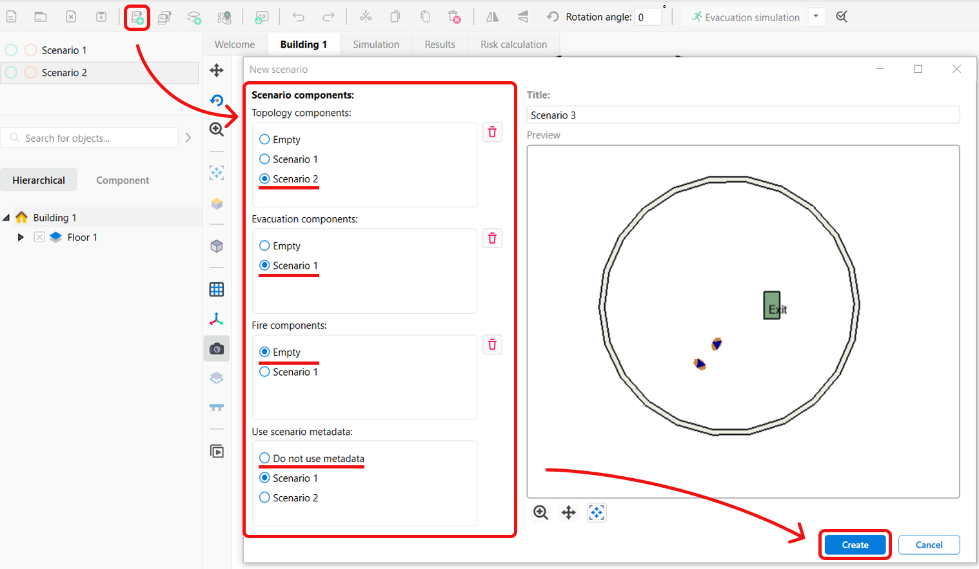
Task: Collapse the Building 1 tree node
Action: click(6, 218)
